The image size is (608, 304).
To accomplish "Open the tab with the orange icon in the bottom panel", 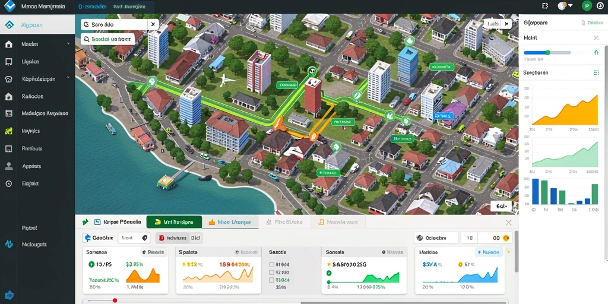I will pyautogui.click(x=229, y=222).
